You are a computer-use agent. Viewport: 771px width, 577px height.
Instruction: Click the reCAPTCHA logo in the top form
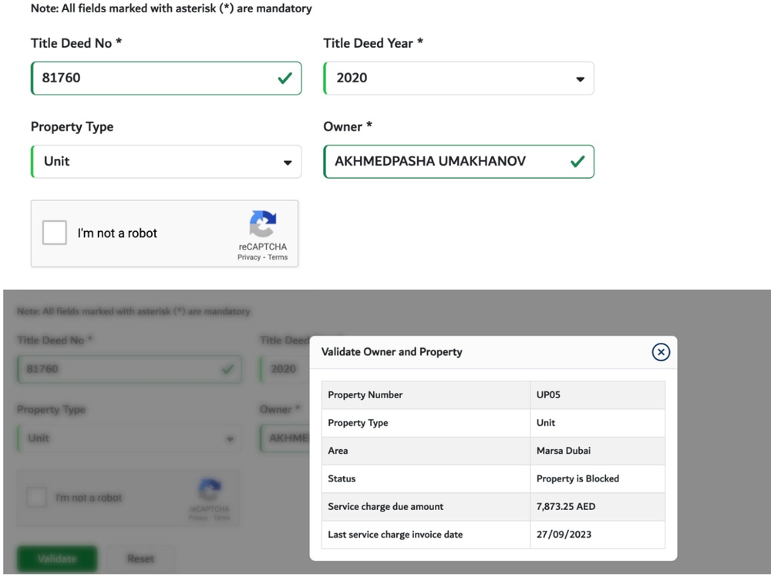(262, 224)
